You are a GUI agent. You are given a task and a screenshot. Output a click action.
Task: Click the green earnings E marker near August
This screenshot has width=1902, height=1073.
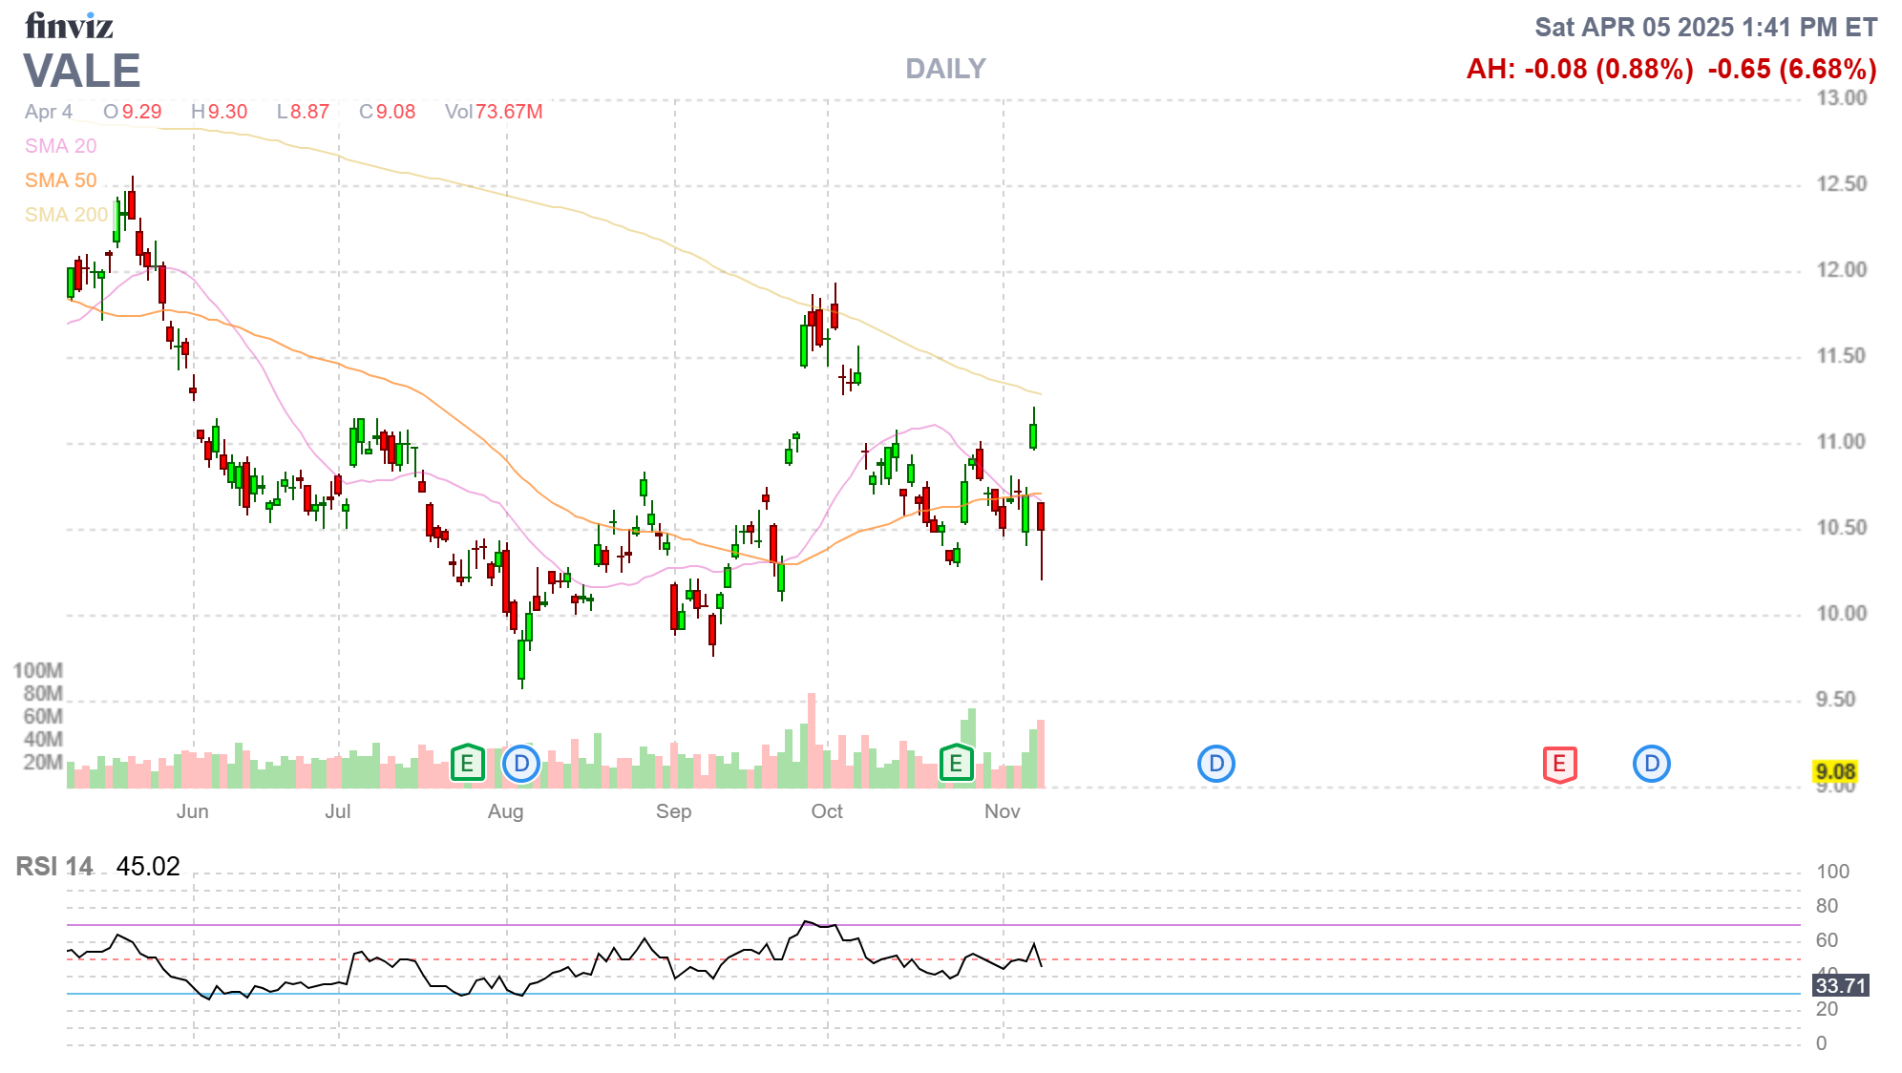(x=467, y=764)
